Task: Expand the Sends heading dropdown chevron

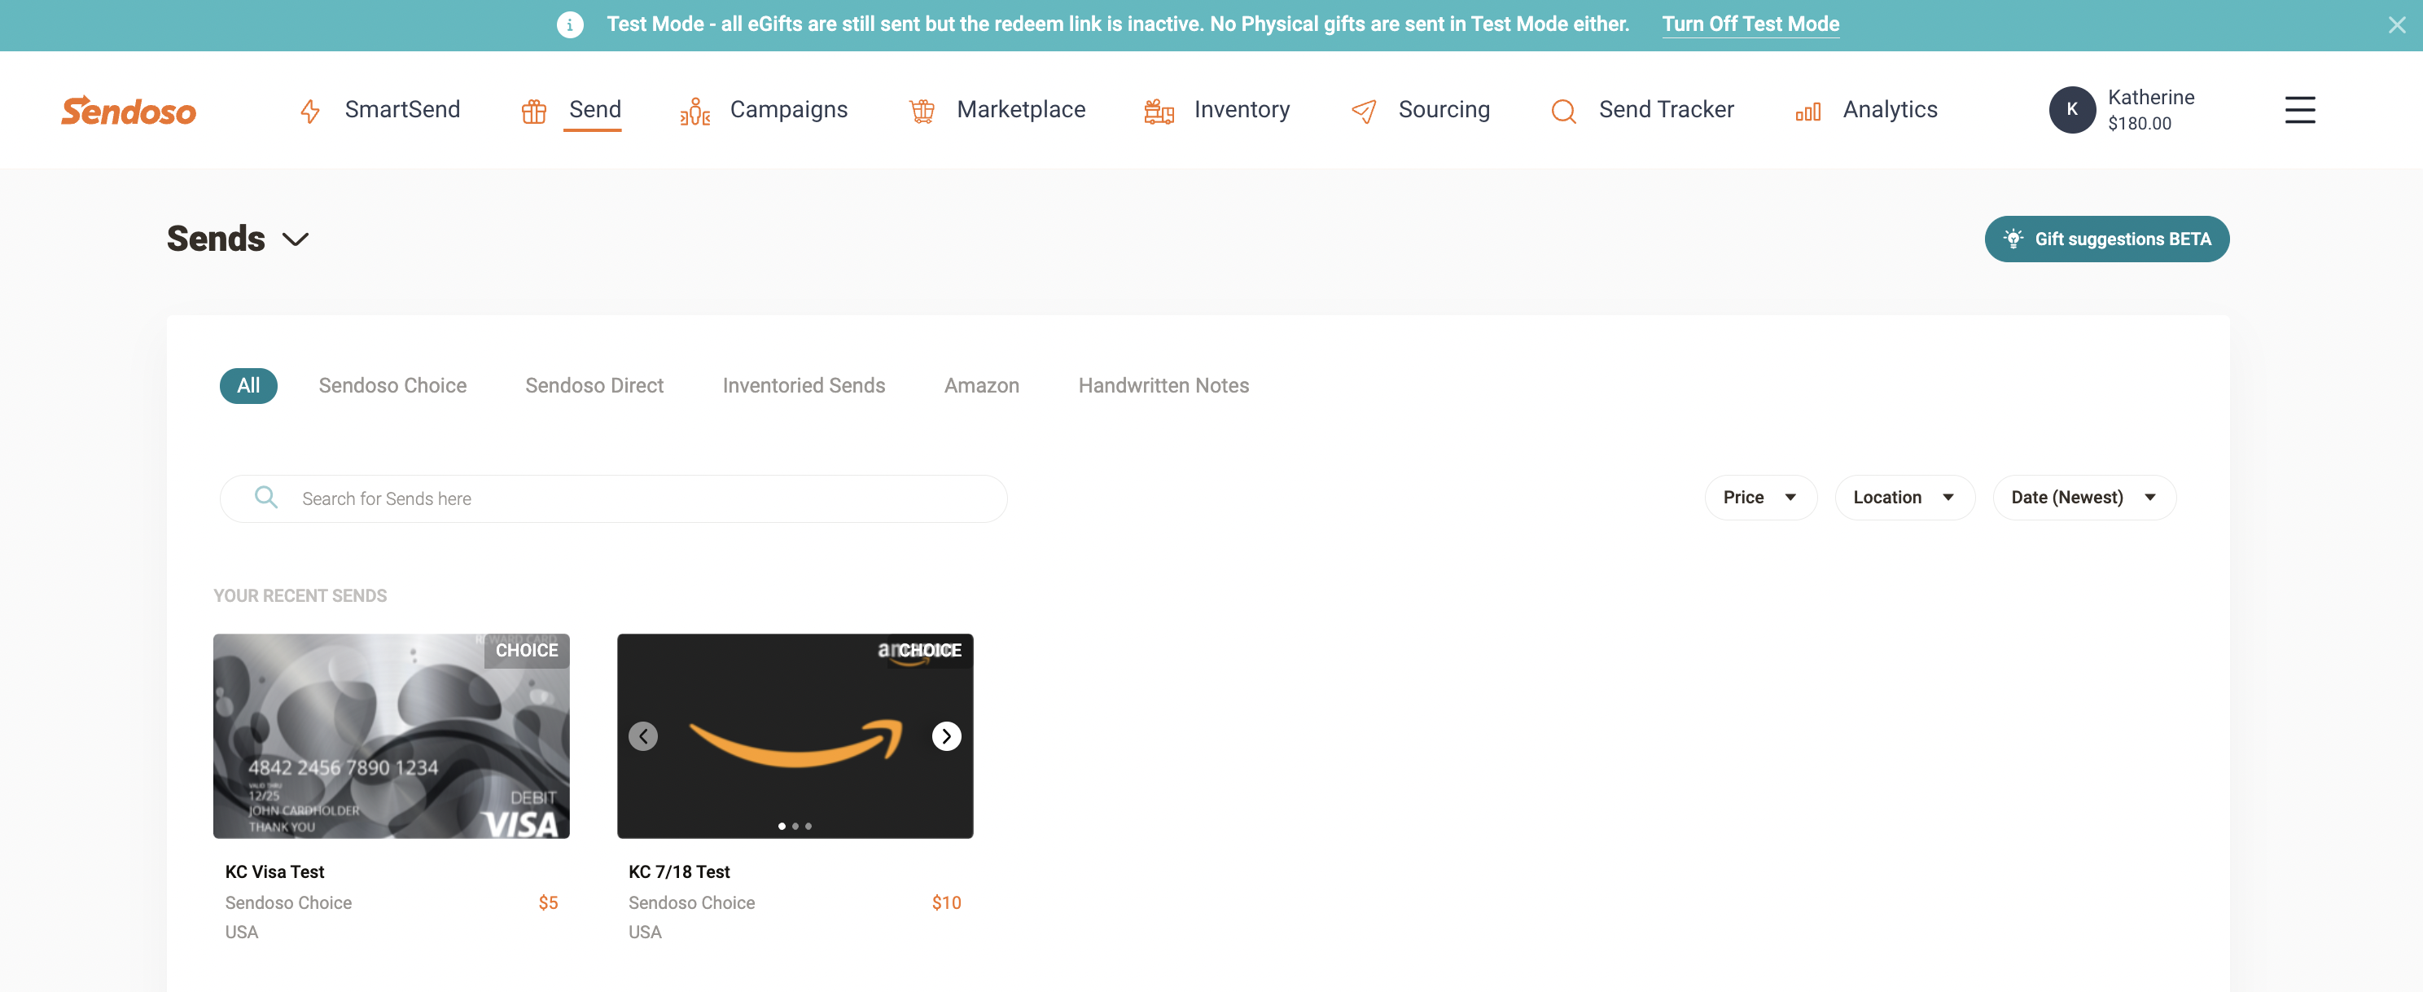Action: click(296, 239)
